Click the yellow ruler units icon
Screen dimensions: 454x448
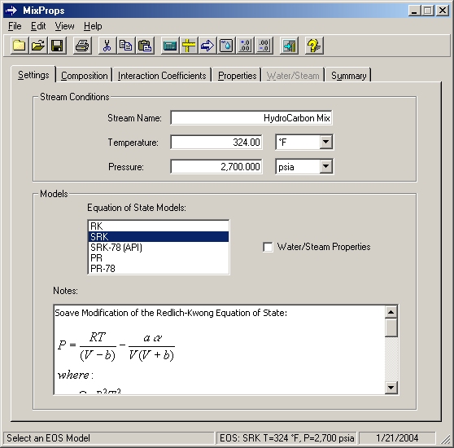189,46
